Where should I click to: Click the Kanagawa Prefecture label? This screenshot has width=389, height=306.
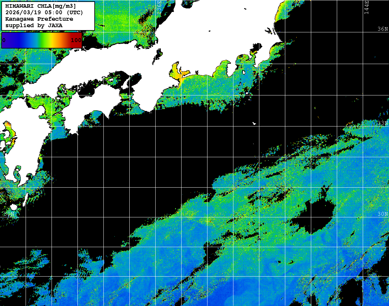pos(39,19)
